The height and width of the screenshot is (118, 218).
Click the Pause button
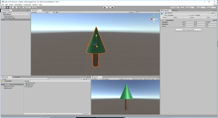point(109,8)
